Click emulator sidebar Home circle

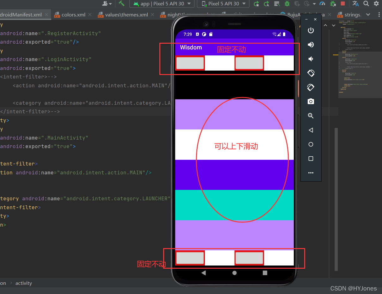tap(311, 144)
